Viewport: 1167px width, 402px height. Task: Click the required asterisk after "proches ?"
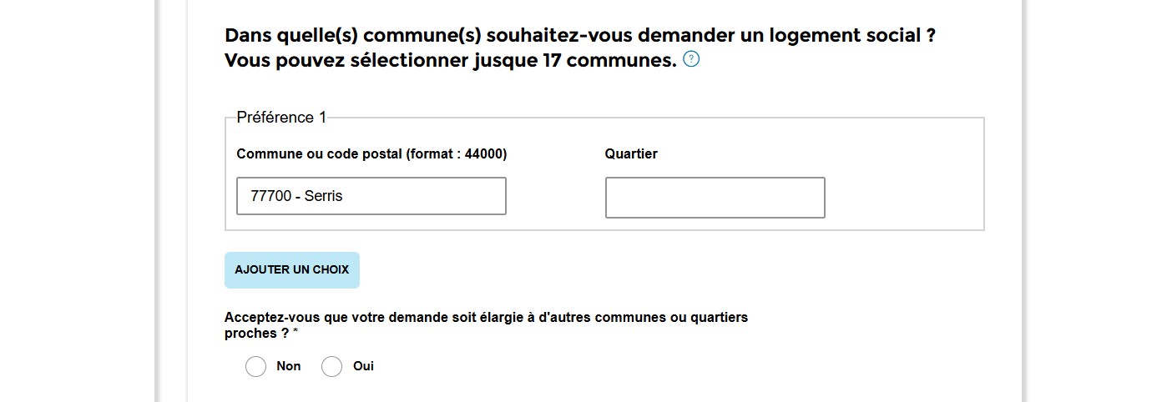[296, 332]
